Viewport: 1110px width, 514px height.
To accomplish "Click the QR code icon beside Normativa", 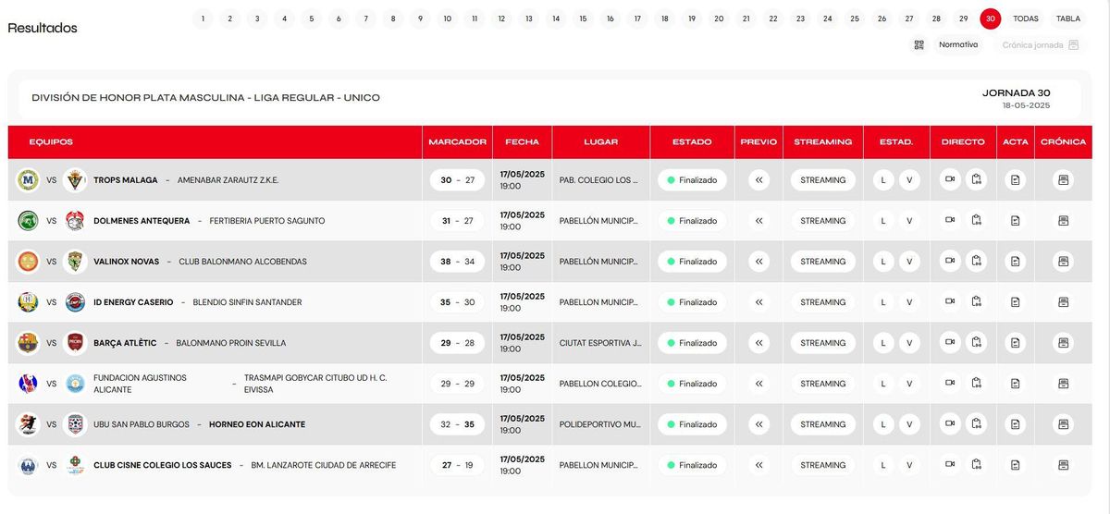I will pyautogui.click(x=919, y=44).
